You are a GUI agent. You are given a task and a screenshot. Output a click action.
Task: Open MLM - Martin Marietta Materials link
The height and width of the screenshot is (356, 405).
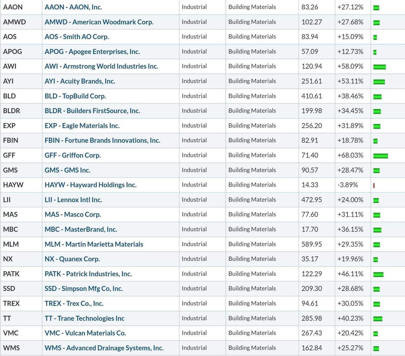[x=94, y=244]
